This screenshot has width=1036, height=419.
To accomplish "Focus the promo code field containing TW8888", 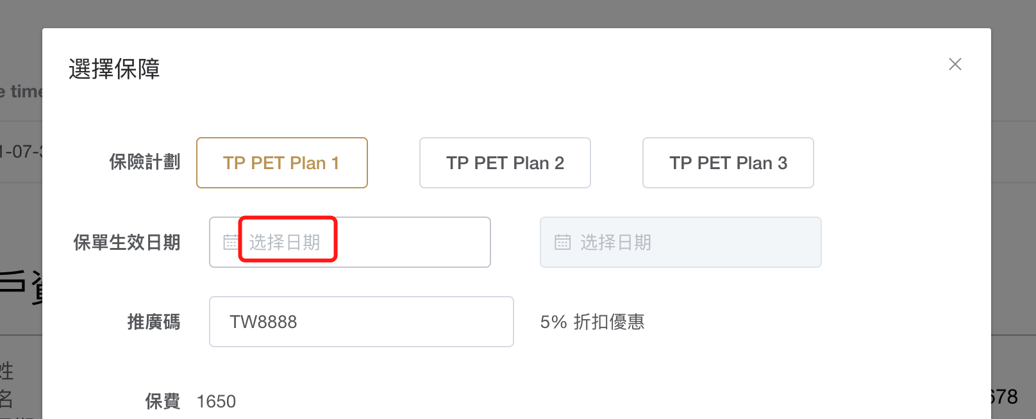I will (362, 322).
